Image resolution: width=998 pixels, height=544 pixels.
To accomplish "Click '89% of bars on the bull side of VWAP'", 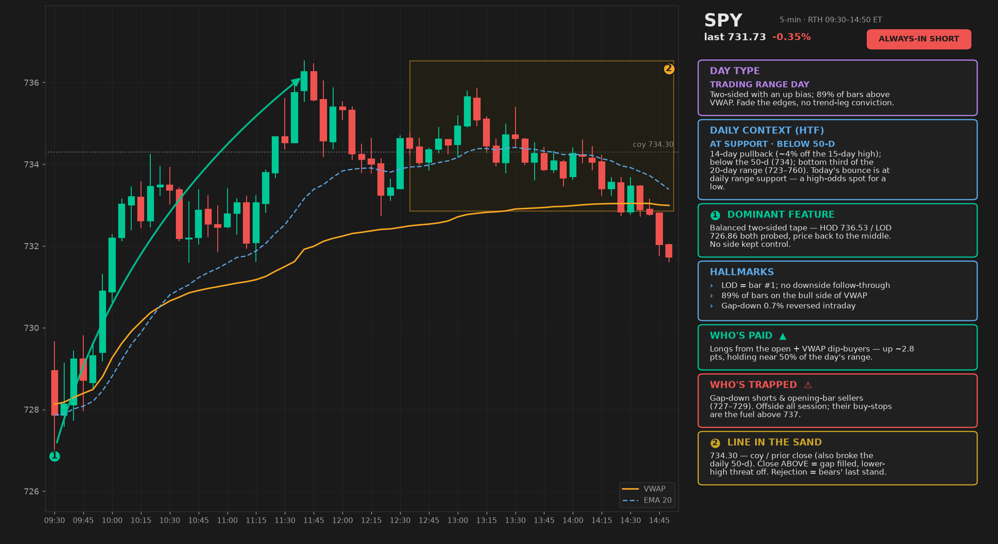I will 794,296.
